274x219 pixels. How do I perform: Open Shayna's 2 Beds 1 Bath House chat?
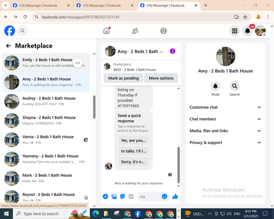46,120
